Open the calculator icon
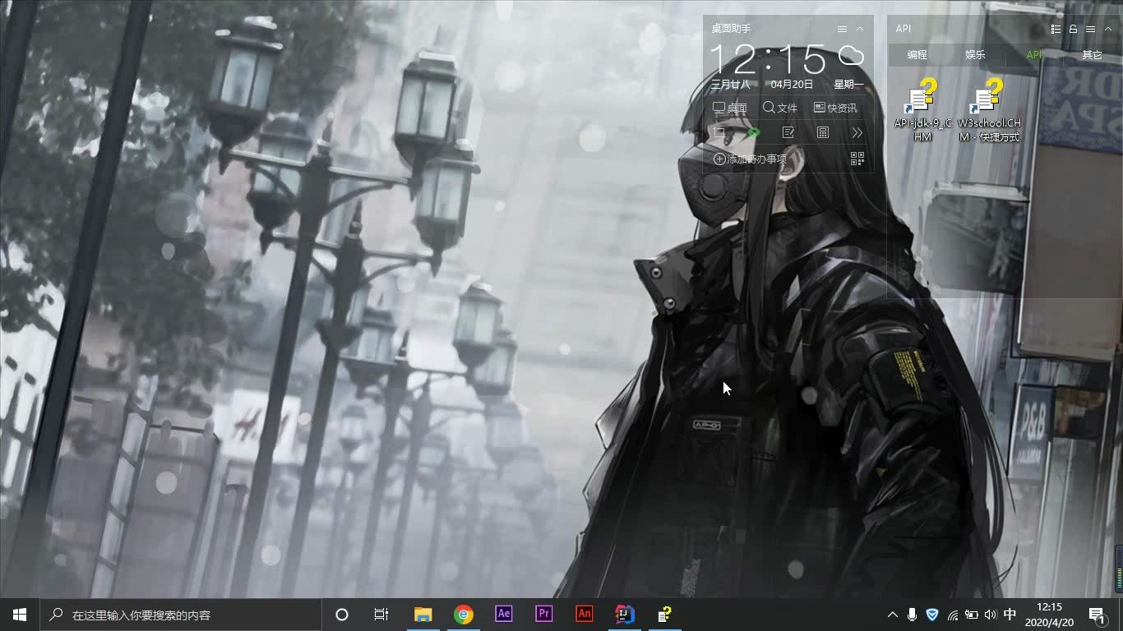Image resolution: width=1123 pixels, height=631 pixels. 823,132
